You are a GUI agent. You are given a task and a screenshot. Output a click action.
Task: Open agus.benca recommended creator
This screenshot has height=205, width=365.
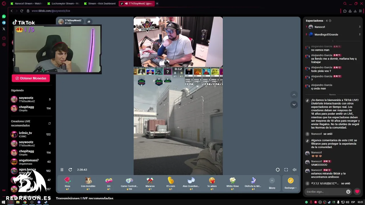[x=31, y=171]
